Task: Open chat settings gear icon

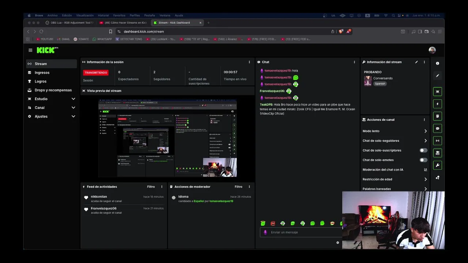Action: click(337, 243)
